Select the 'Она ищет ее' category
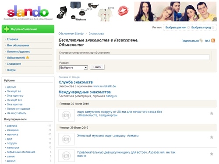 pos(14,105)
